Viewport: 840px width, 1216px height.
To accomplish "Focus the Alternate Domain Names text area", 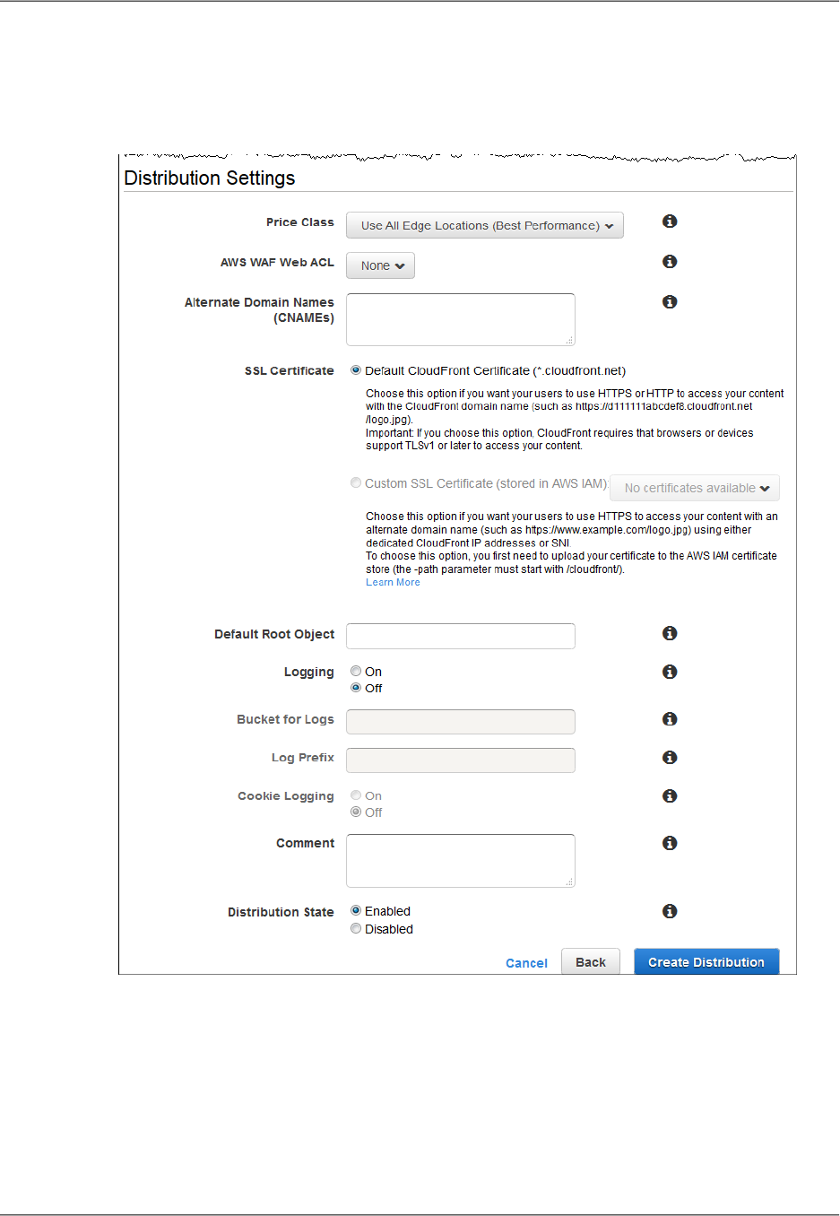I will [x=461, y=319].
